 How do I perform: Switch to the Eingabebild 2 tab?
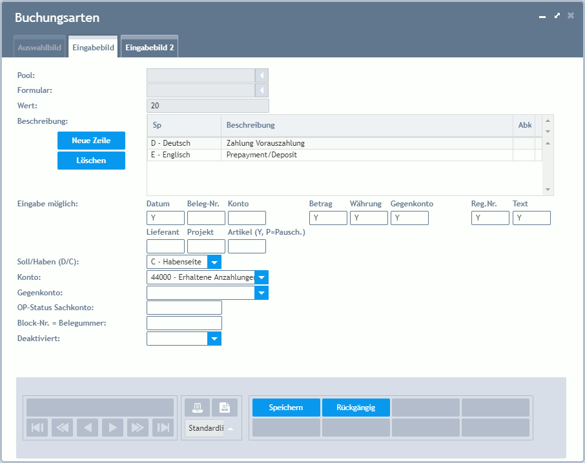click(x=150, y=47)
